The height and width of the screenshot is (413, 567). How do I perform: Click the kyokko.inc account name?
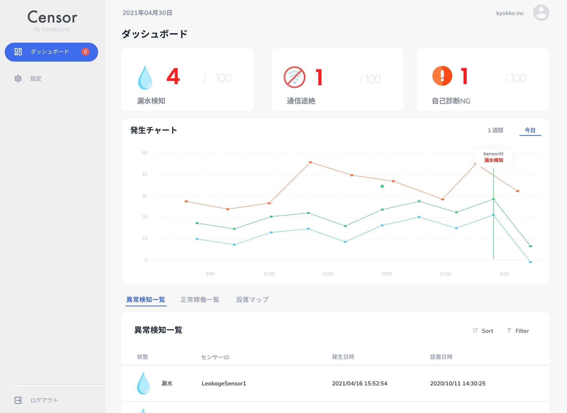pos(510,13)
